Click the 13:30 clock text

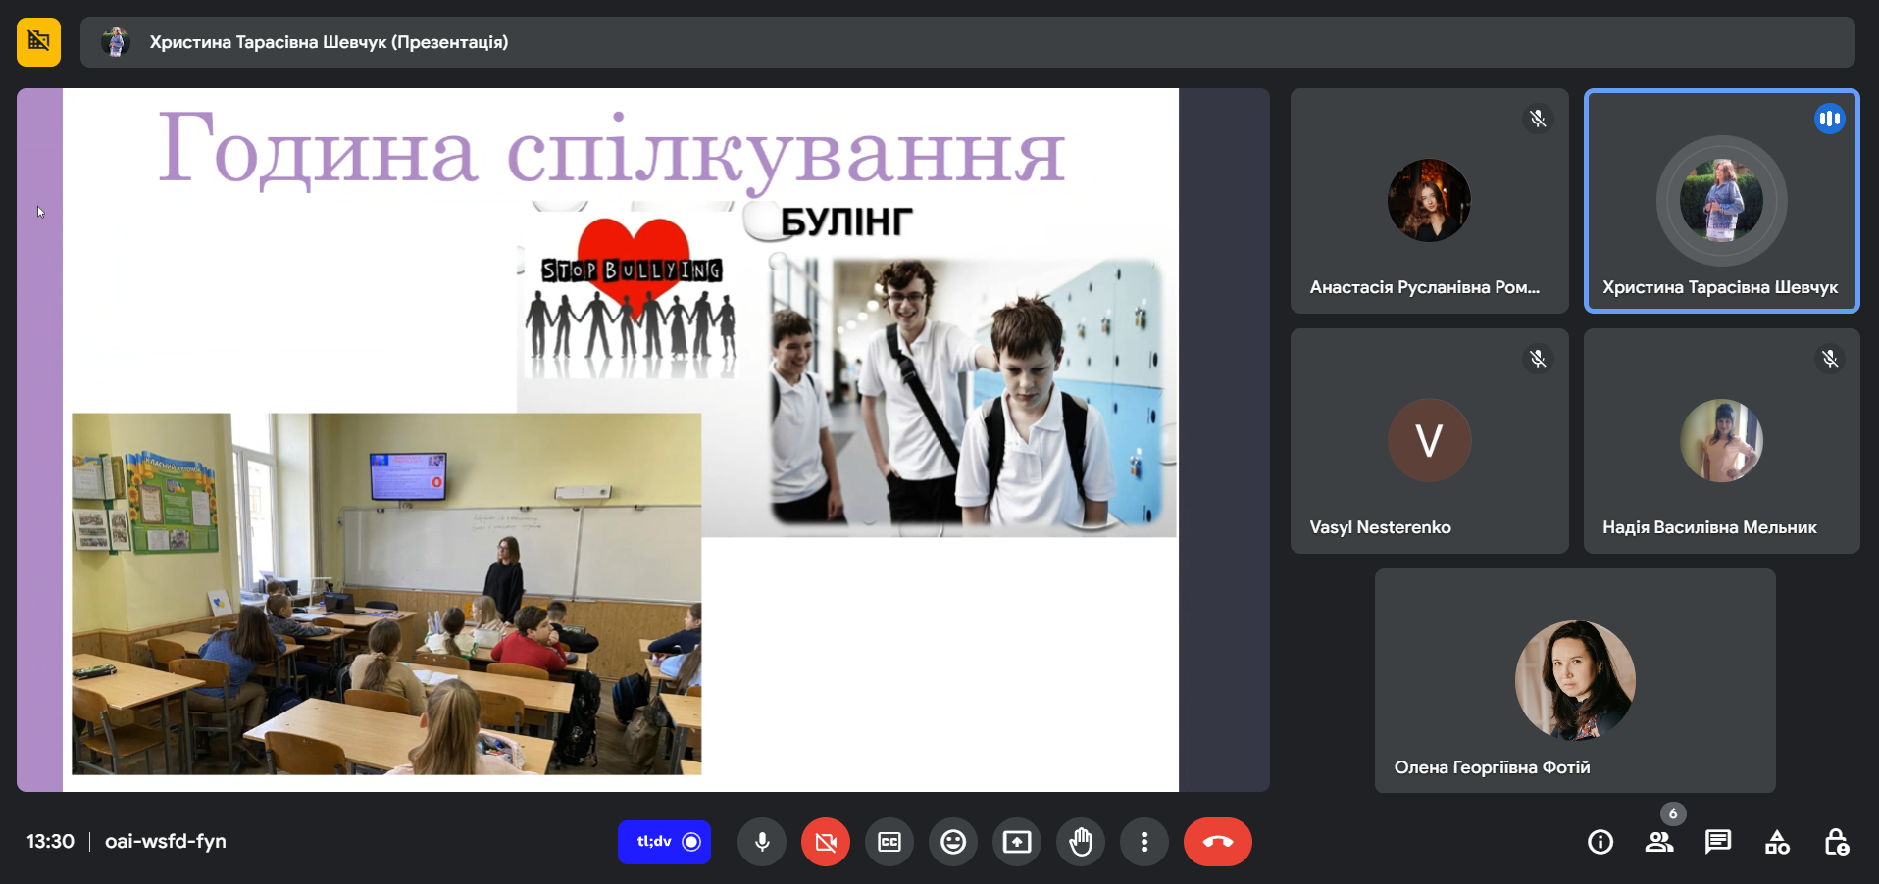tap(50, 841)
